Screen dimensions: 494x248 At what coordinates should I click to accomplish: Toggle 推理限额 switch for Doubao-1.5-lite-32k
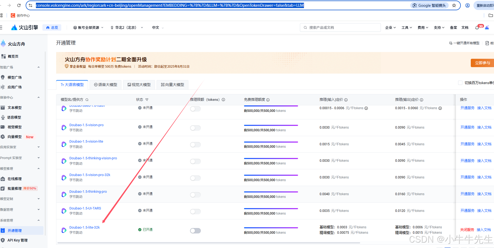pos(195,231)
